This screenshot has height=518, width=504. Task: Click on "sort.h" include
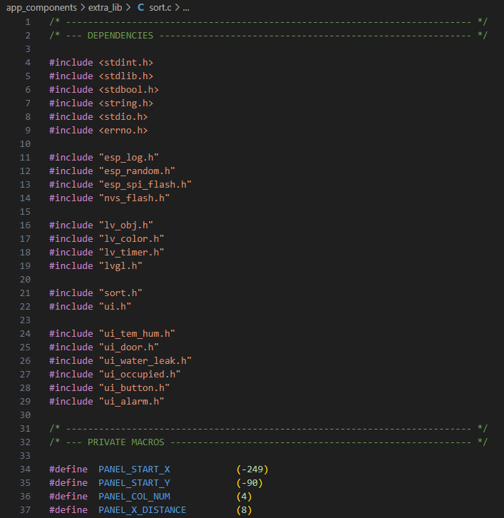pos(120,293)
